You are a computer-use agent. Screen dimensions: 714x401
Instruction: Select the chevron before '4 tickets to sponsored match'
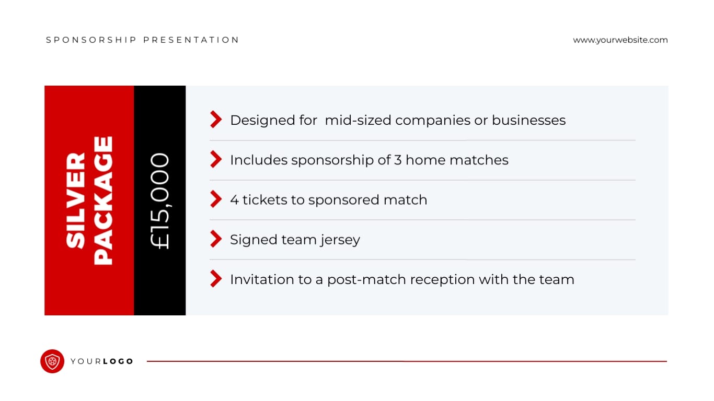216,199
